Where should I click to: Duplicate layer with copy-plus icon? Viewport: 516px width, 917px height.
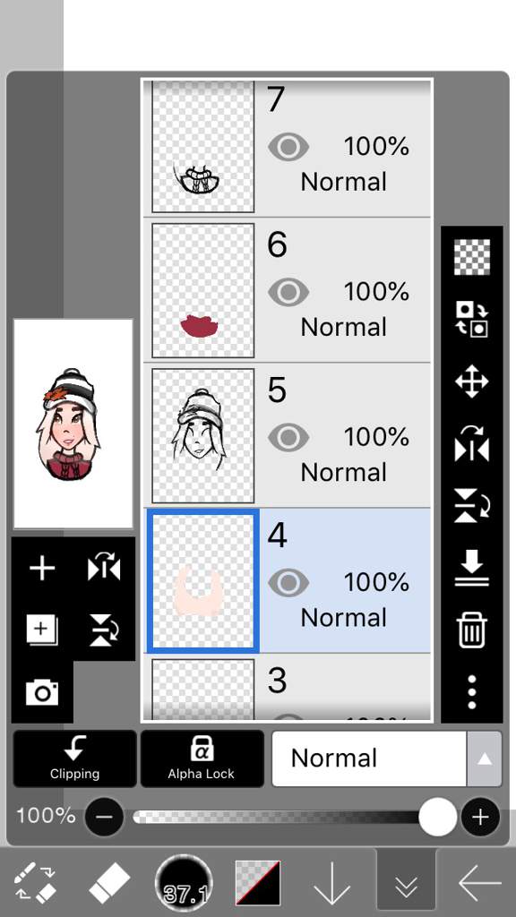42,630
